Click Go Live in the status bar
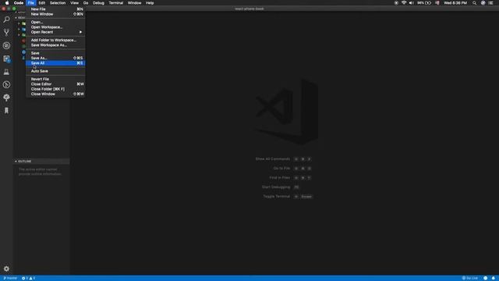Image resolution: width=499 pixels, height=281 pixels. [470, 278]
